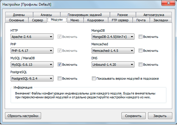Open the Unbound-1.4.20 DNS dropdown
The width and height of the screenshot is (177, 125).
click(113, 65)
